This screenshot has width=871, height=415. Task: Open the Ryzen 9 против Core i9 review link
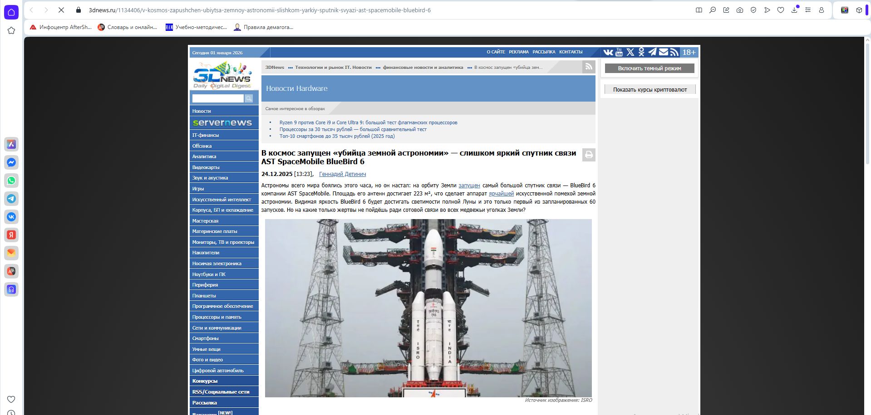pos(368,122)
